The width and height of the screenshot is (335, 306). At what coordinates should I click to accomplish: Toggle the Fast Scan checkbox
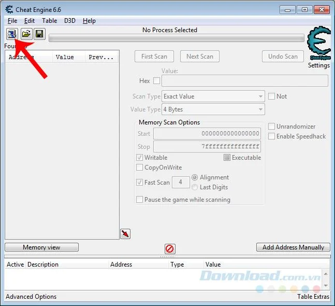pos(139,183)
